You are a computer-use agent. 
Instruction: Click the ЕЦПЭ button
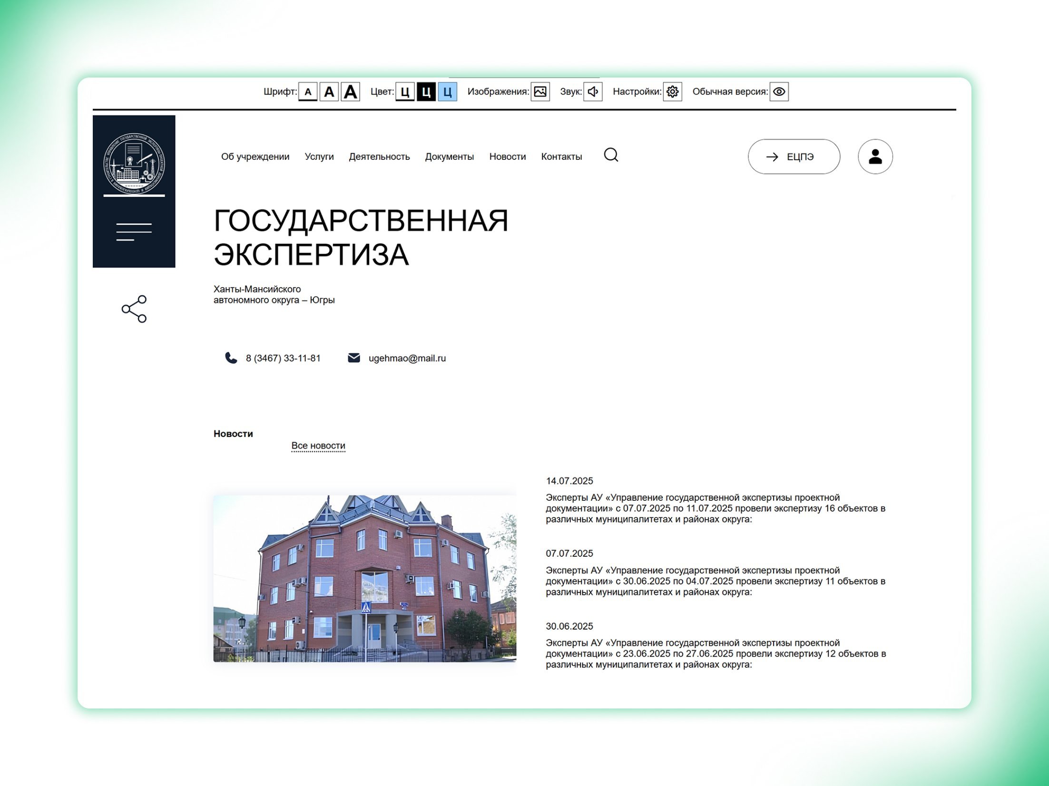click(794, 156)
